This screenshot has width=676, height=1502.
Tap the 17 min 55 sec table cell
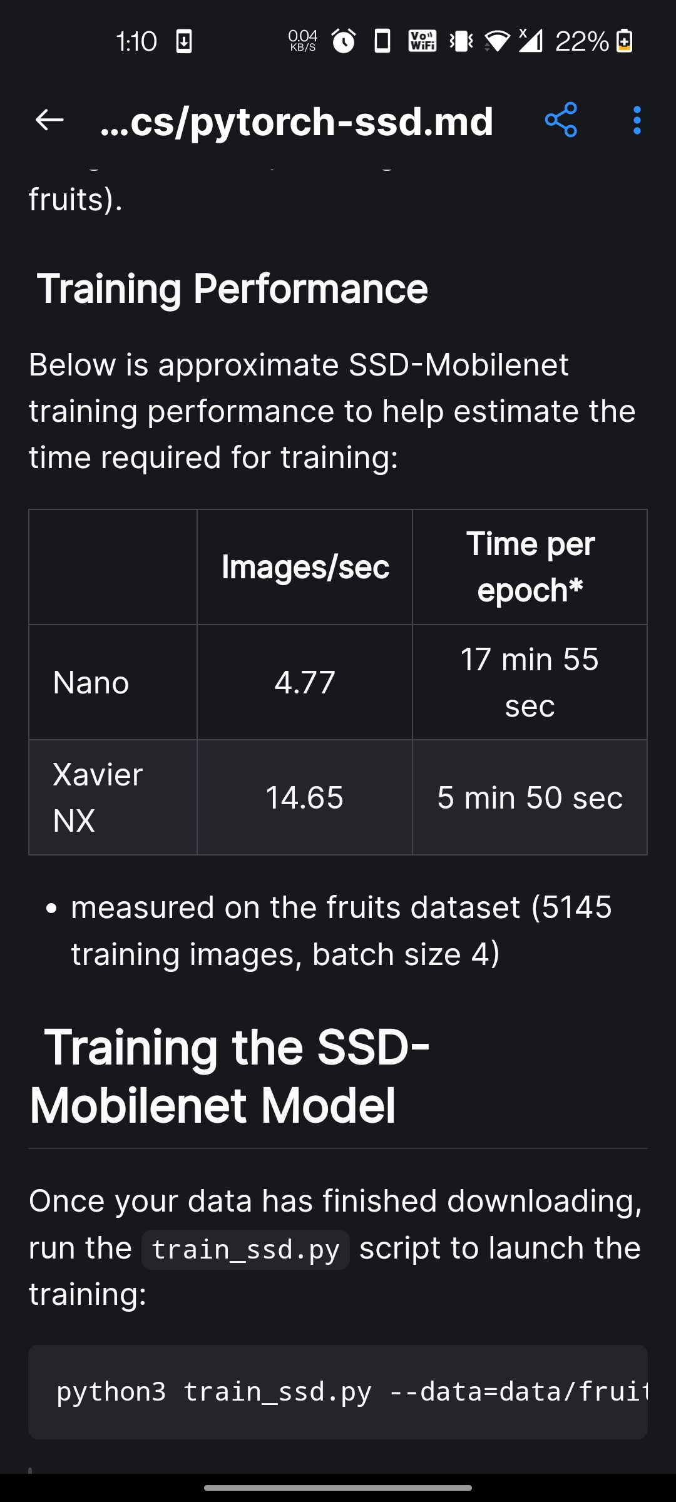click(x=530, y=682)
